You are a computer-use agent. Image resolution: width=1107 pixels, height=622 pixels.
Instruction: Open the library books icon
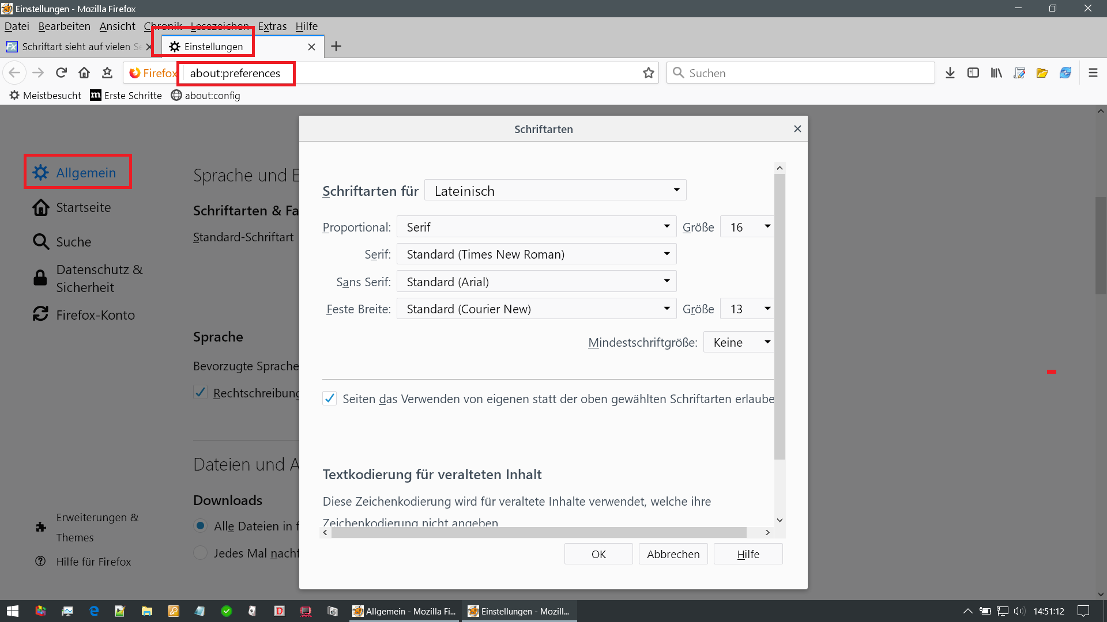click(996, 73)
